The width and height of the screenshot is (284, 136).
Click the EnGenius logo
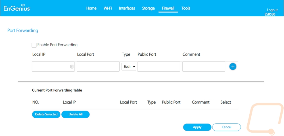pos(17,8)
